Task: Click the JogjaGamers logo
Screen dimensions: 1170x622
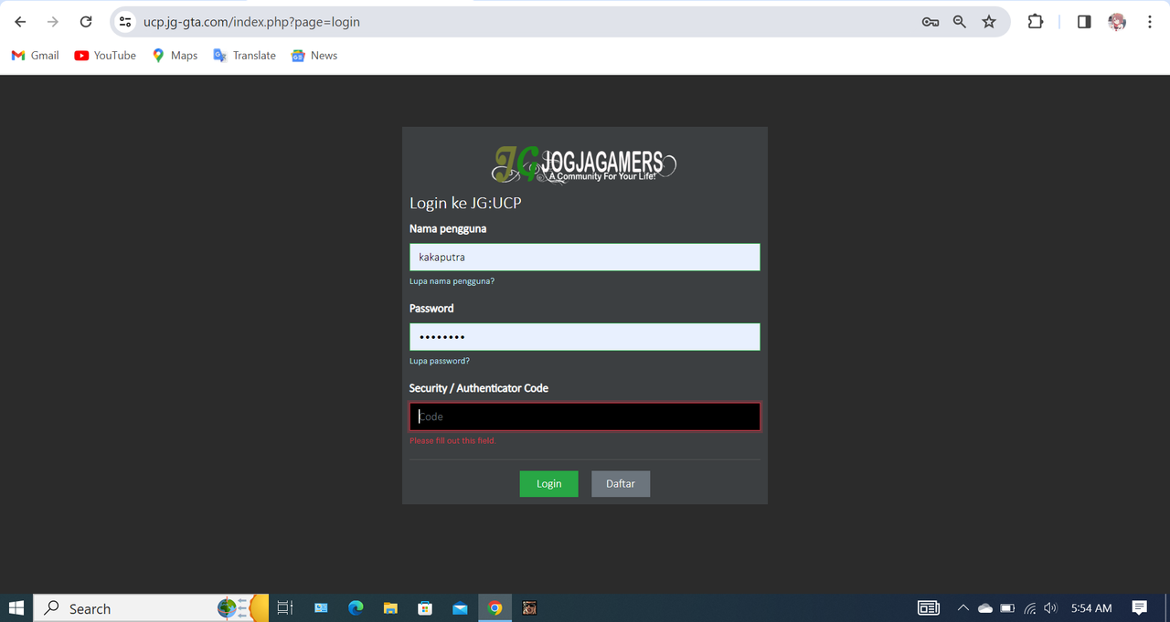Action: click(585, 164)
